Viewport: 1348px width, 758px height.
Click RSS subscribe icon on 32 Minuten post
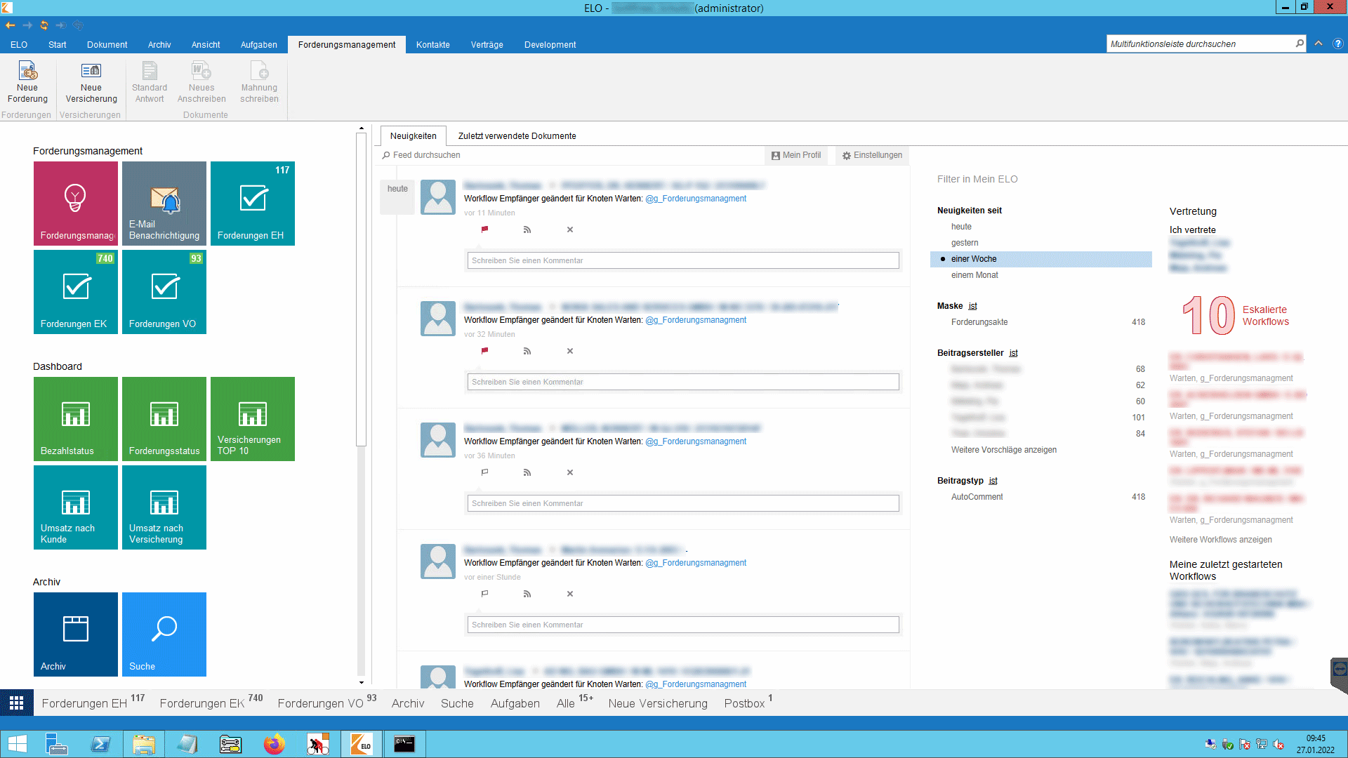(527, 351)
